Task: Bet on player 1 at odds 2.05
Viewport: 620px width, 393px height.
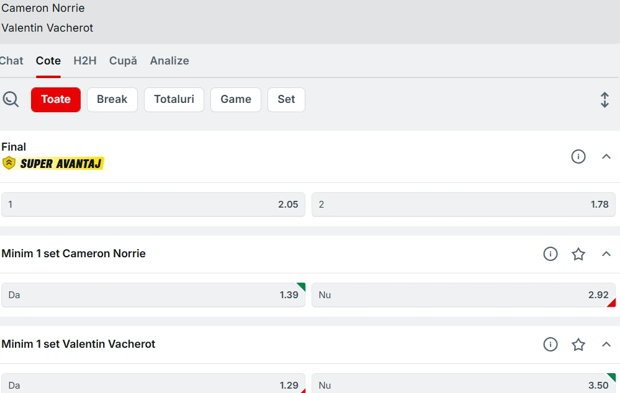Action: tap(153, 205)
